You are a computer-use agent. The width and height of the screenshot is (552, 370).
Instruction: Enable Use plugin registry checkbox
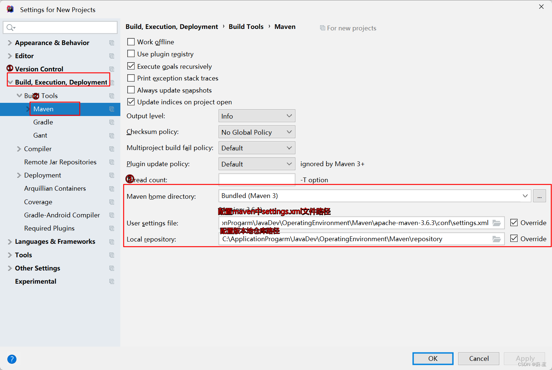pyautogui.click(x=131, y=54)
